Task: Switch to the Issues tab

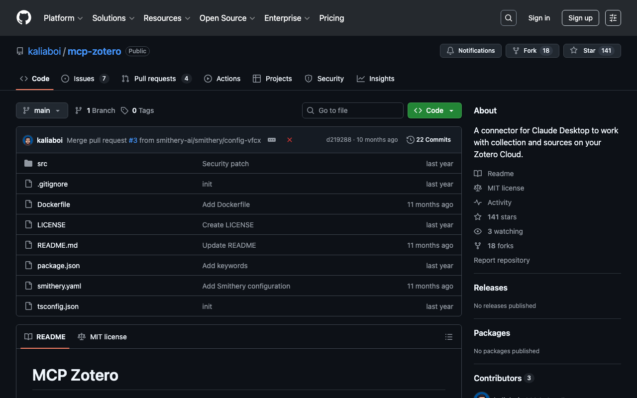Action: pos(84,79)
